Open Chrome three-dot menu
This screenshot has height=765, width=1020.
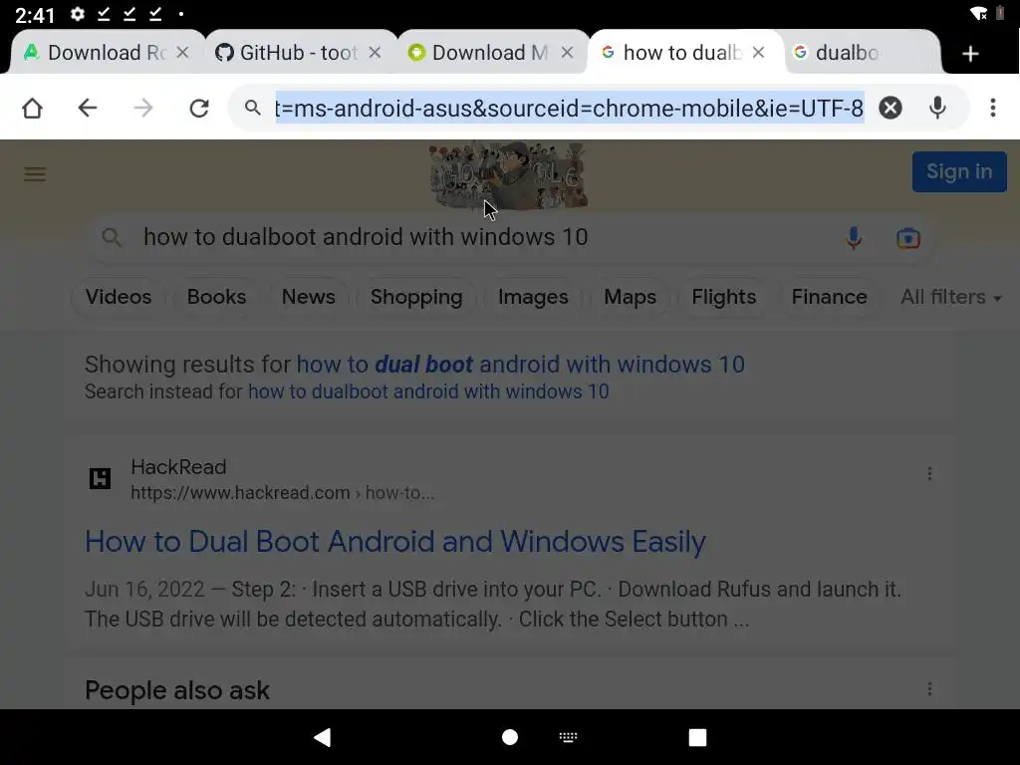point(993,108)
